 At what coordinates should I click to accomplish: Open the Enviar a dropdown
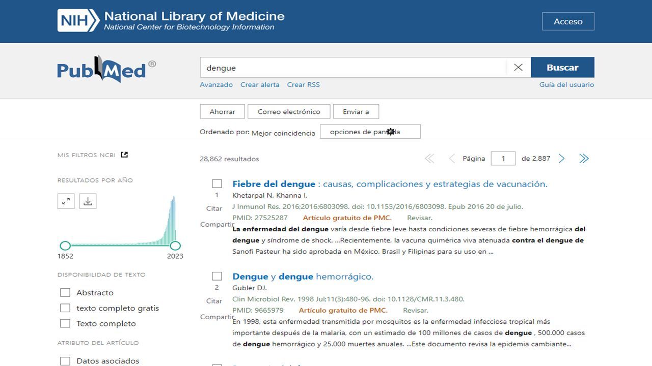[x=356, y=111]
